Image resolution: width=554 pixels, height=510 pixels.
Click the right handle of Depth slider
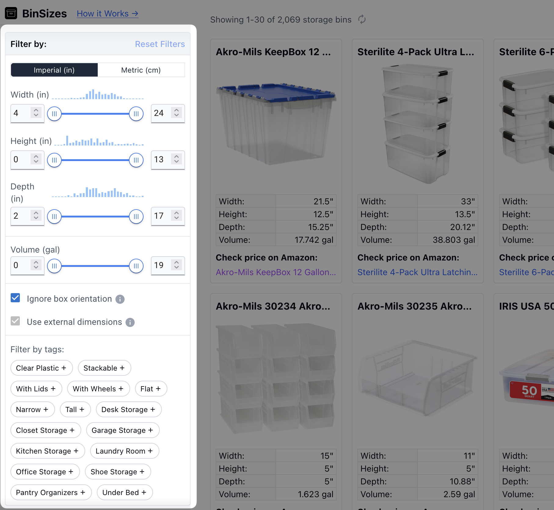pos(136,217)
